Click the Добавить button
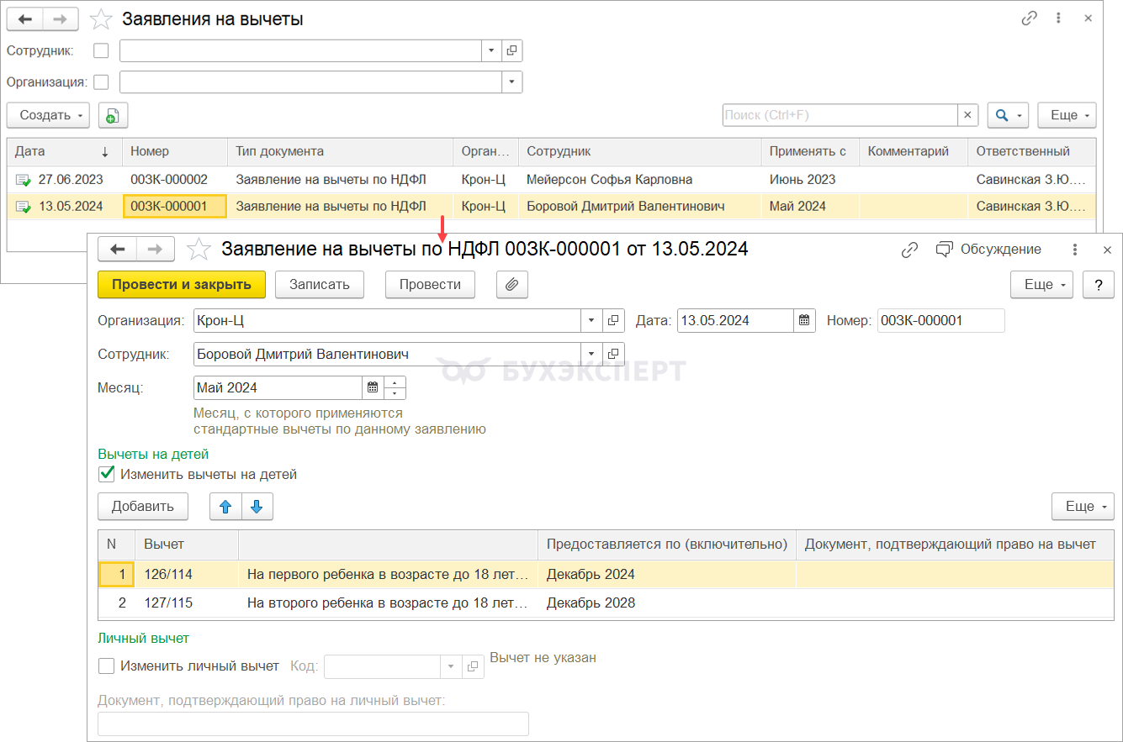This screenshot has height=742, width=1123. (x=143, y=506)
